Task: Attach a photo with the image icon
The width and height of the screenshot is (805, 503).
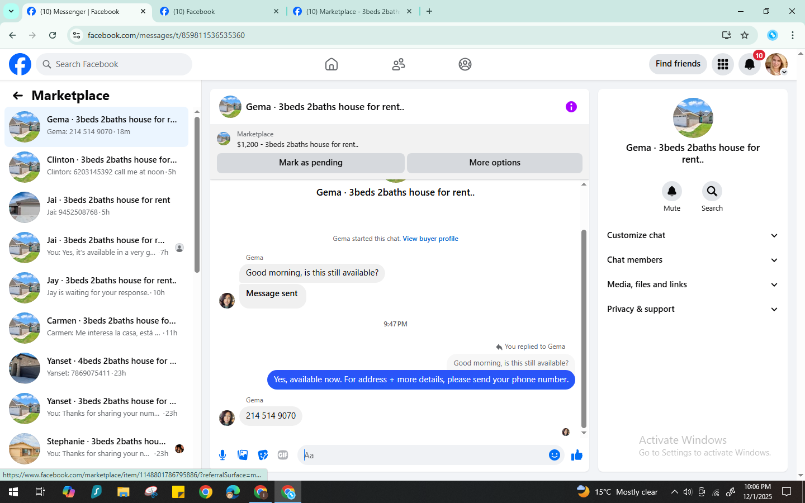Action: click(x=243, y=455)
